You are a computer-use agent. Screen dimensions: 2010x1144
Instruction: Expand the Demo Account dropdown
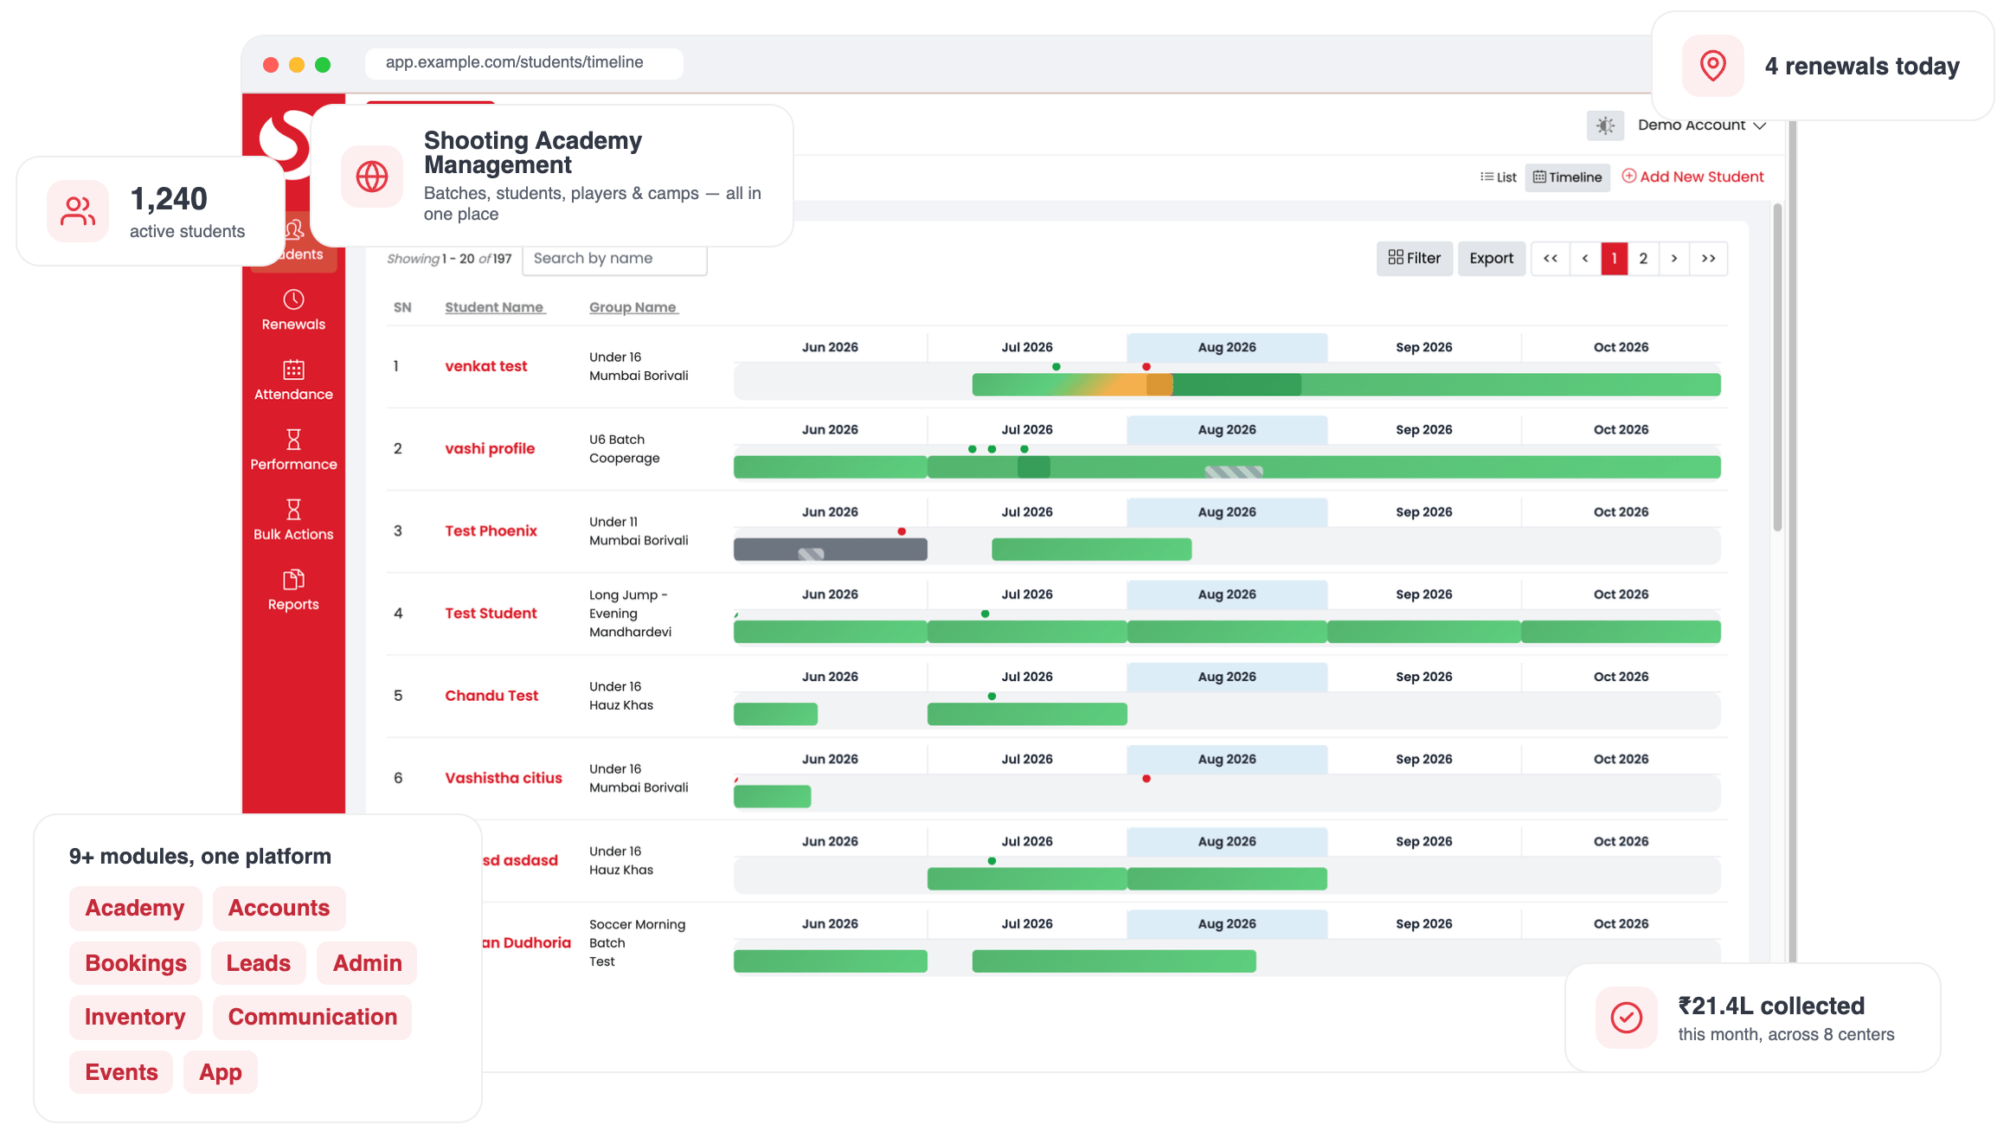[1701, 125]
